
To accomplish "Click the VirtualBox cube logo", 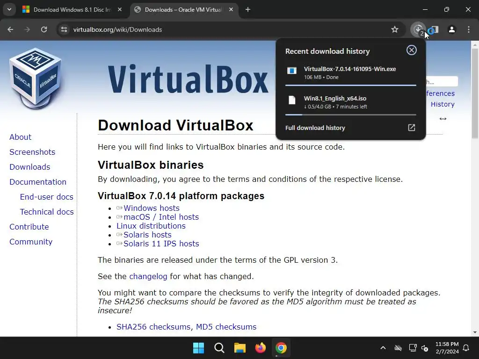I will 36,79.
